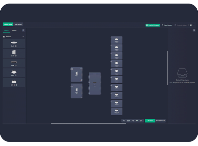Toggle to Room Layout view
198x146 pixels.
click(160, 121)
